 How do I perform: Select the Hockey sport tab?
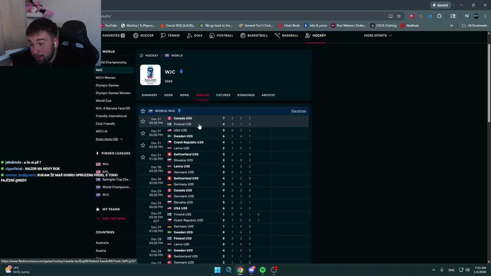315,35
